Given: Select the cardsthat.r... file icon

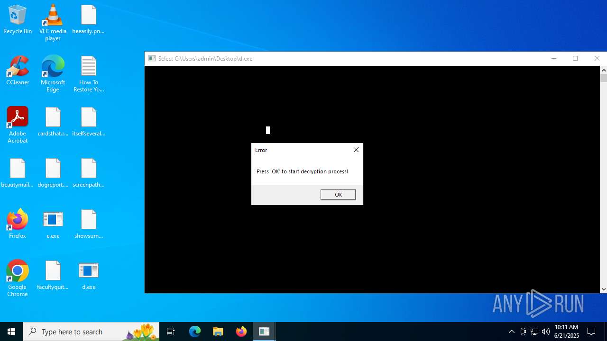Looking at the screenshot, I should click(x=53, y=122).
